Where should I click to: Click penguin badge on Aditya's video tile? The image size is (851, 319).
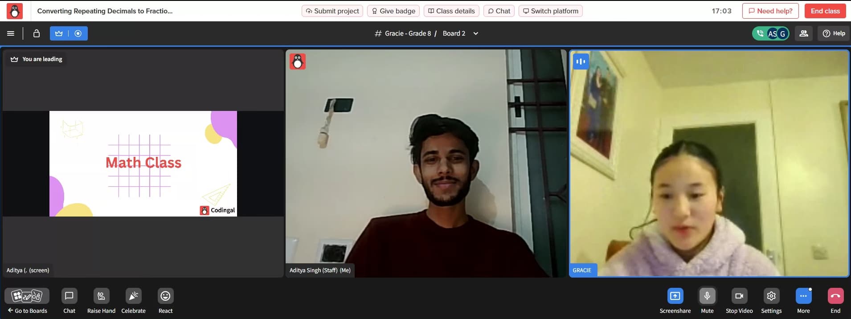298,61
